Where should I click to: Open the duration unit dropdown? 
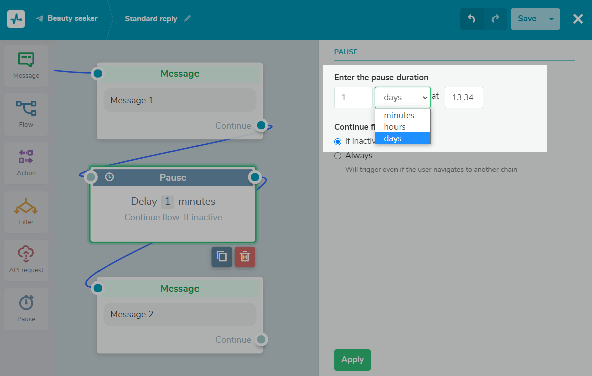click(x=403, y=98)
